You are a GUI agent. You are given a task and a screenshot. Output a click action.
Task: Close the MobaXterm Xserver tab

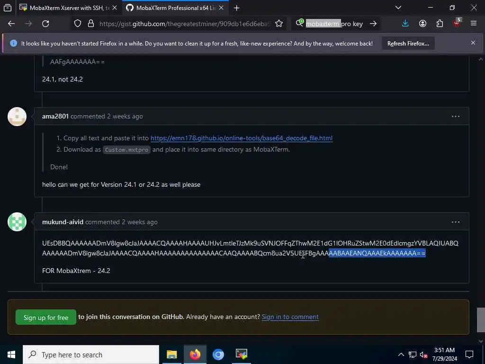(115, 8)
